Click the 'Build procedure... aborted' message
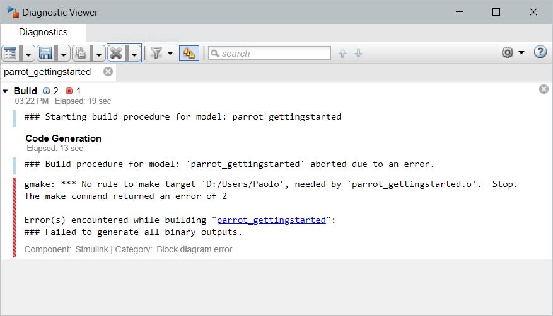Screen dimensions: 553x316 click(x=230, y=164)
